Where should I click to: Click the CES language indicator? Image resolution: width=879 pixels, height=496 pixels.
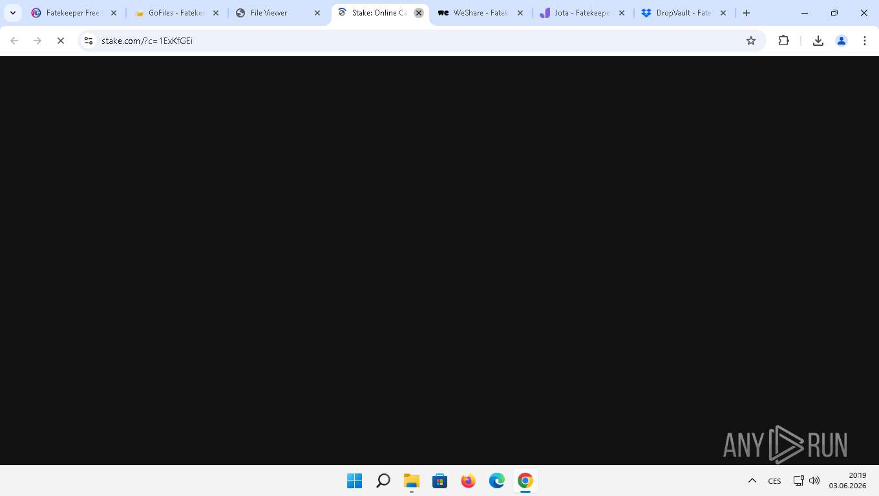[774, 480]
